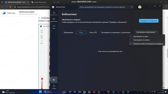168x94 pixels.
Task: Click the Microsoft Store logo in title bar
Action: tap(53, 7)
